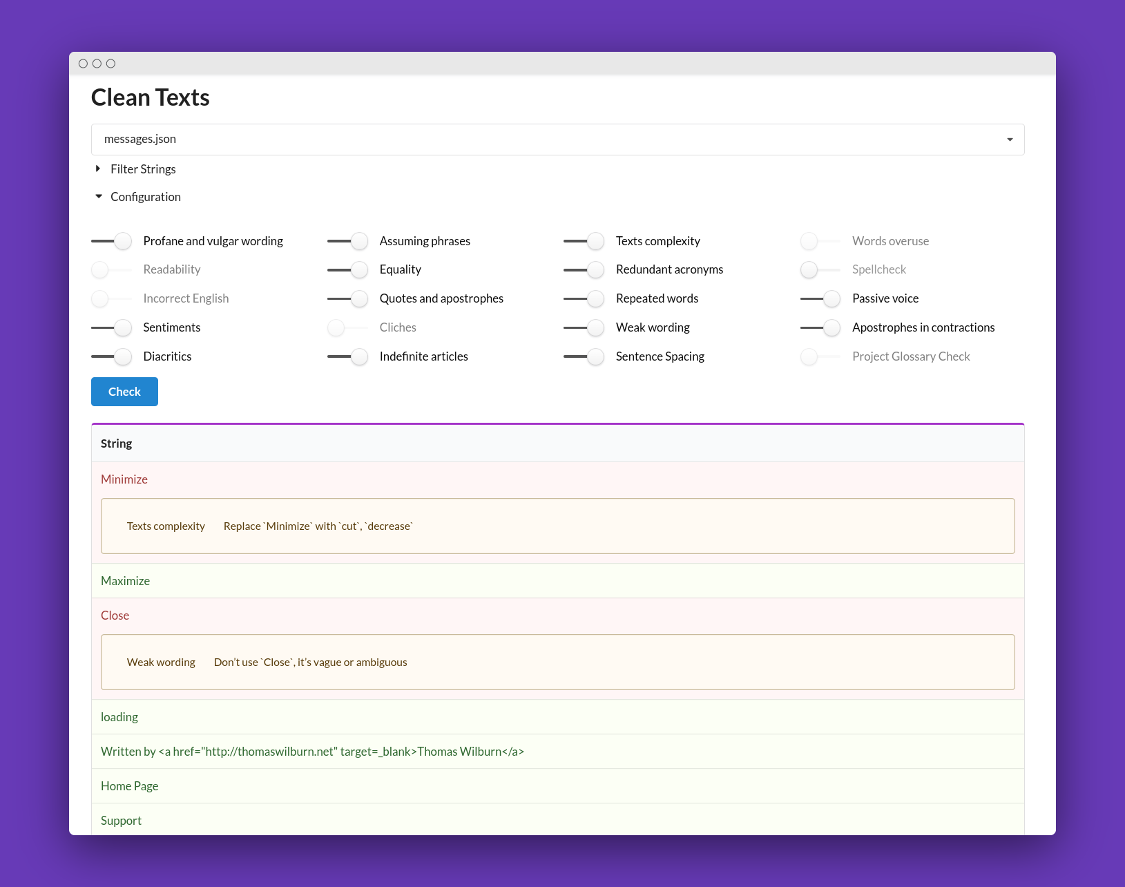Enable the Readability check toggle
This screenshot has width=1125, height=887.
[x=111, y=269]
